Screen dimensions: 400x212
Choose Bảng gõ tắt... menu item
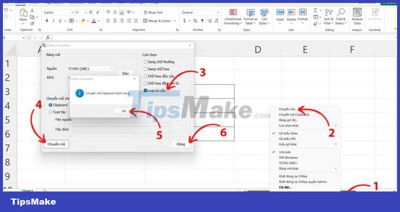288,120
